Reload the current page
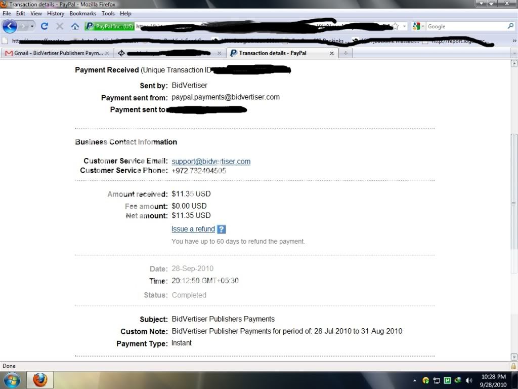 45,26
